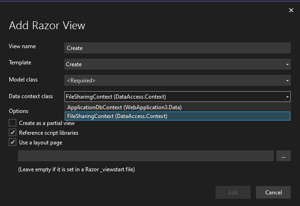Focus the layout page path input box
This screenshot has height=206, width=300.
(x=146, y=156)
